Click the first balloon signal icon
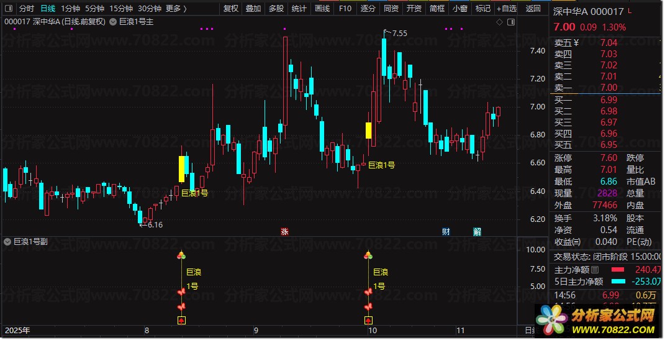 [x=181, y=255]
